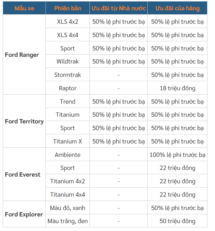This screenshot has width=215, height=231.
Task: Select the Ford Explorer model cell
Action: tap(24, 215)
